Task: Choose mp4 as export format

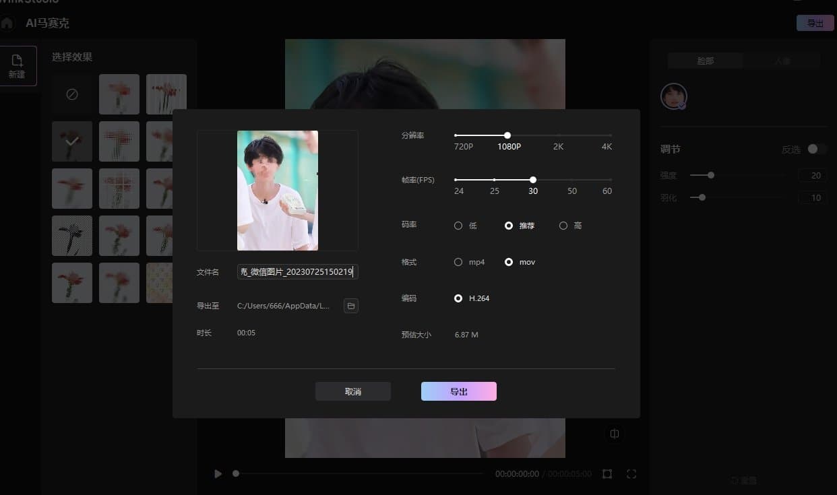Action: (458, 262)
